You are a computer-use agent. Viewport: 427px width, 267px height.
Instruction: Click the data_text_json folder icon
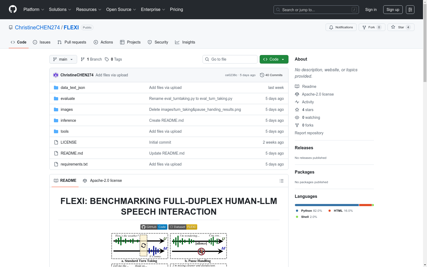pos(56,88)
